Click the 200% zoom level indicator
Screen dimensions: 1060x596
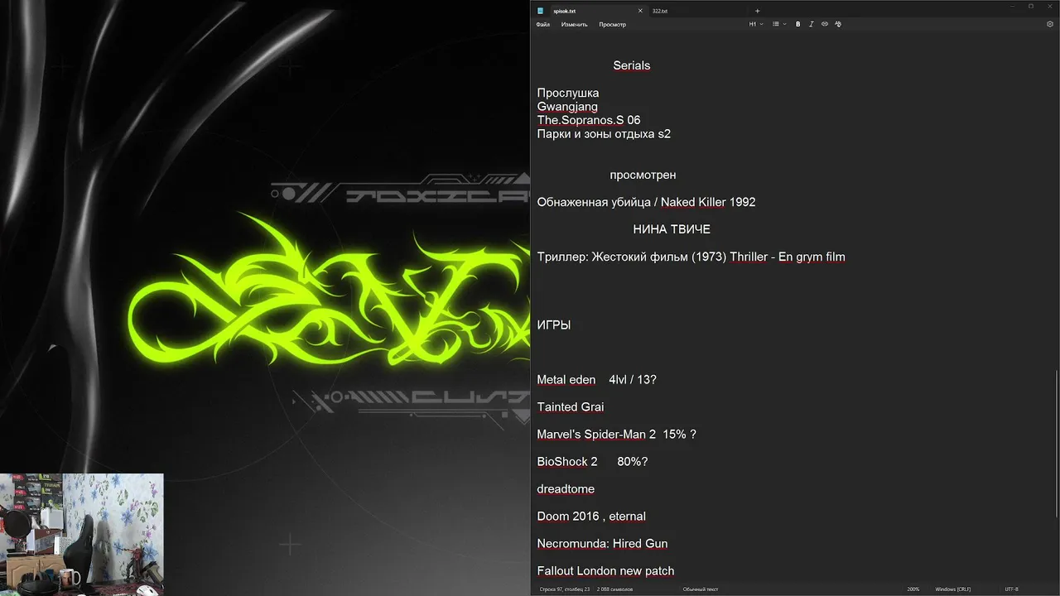coord(913,589)
